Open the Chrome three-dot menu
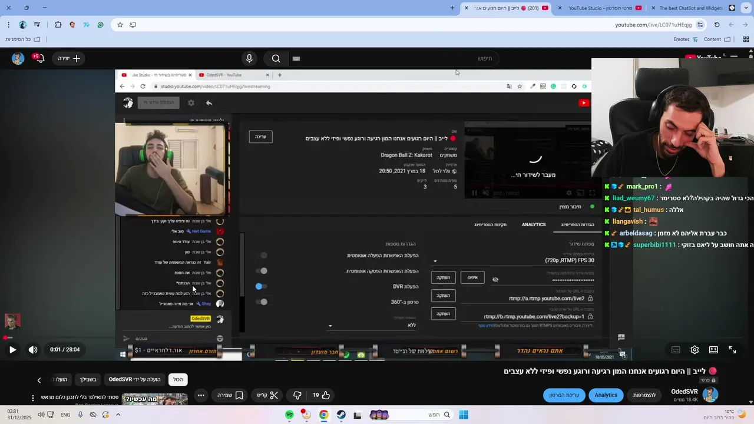 8,25
